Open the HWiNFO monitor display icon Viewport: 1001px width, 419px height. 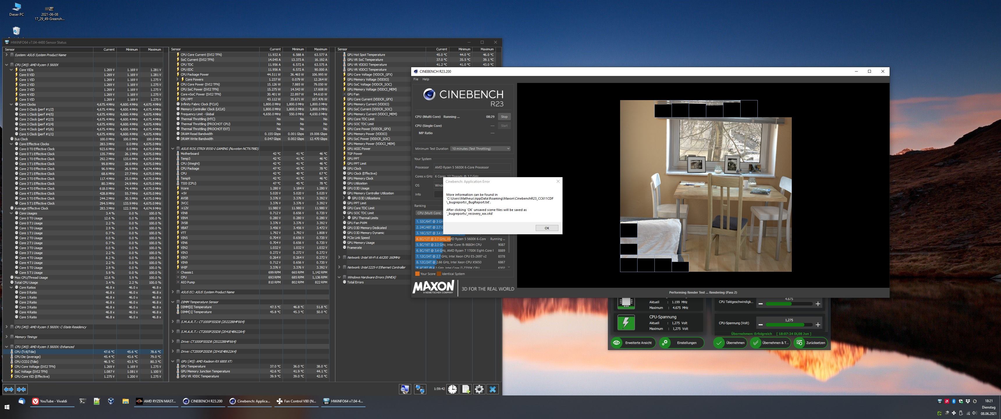tap(405, 389)
